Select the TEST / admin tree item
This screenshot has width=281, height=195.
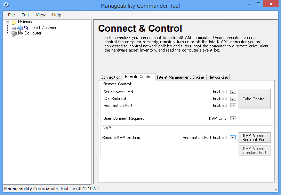coord(43,28)
